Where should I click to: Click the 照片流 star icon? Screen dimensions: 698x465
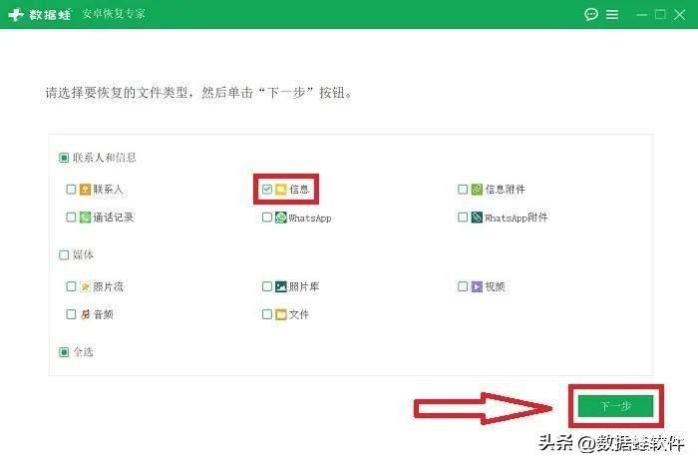point(85,286)
